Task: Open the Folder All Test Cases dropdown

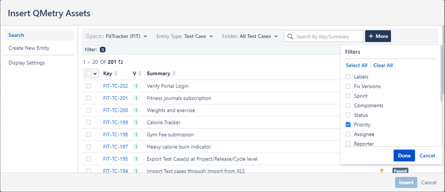Action: tap(250, 36)
